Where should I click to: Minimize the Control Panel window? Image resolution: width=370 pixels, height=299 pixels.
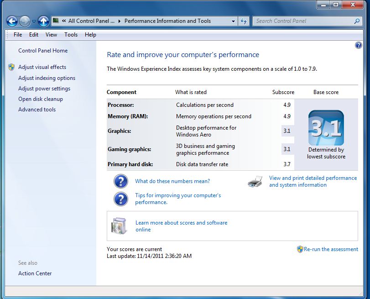(323, 5)
